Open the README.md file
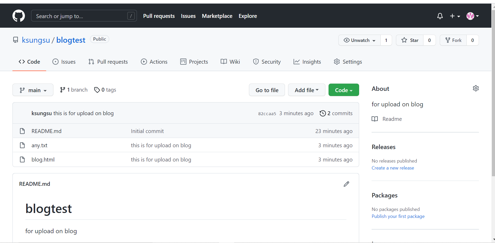This screenshot has width=495, height=243. click(46, 131)
